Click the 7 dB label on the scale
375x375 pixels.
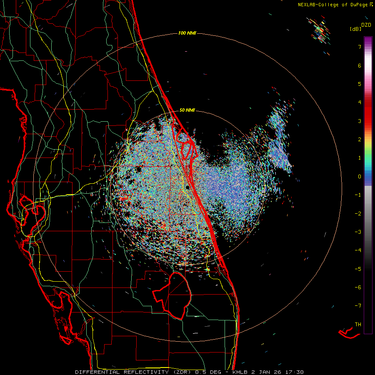[x=360, y=47]
